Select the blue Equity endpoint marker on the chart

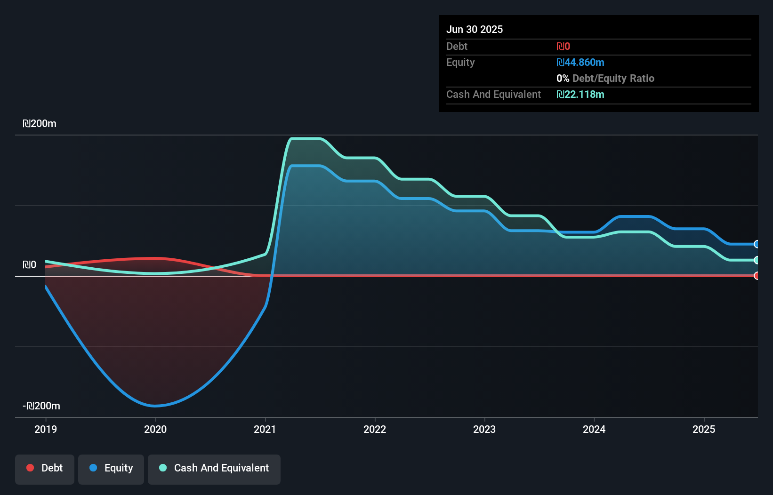point(756,244)
